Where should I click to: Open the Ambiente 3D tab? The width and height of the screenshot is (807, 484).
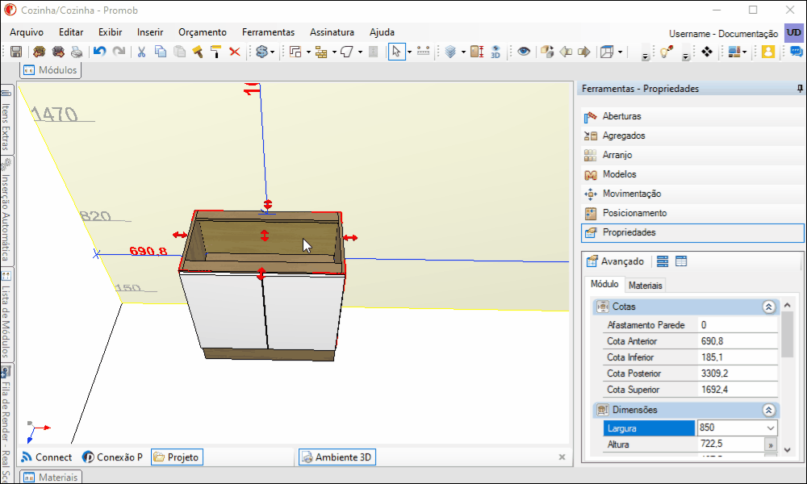click(x=337, y=457)
